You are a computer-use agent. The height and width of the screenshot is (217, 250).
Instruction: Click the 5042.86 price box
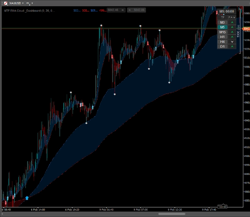[x=139, y=10]
